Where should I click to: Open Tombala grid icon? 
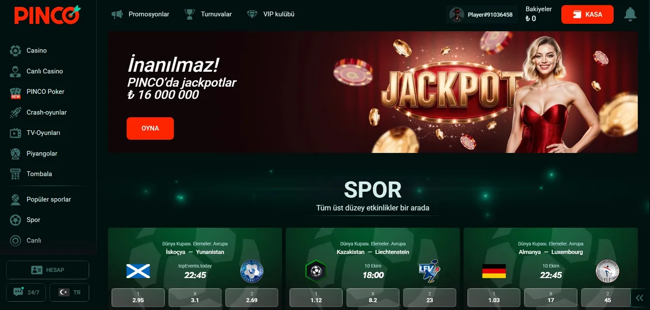[15, 174]
